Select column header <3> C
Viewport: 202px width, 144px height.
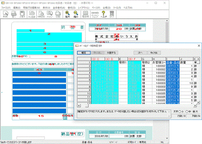click(x=98, y=59)
